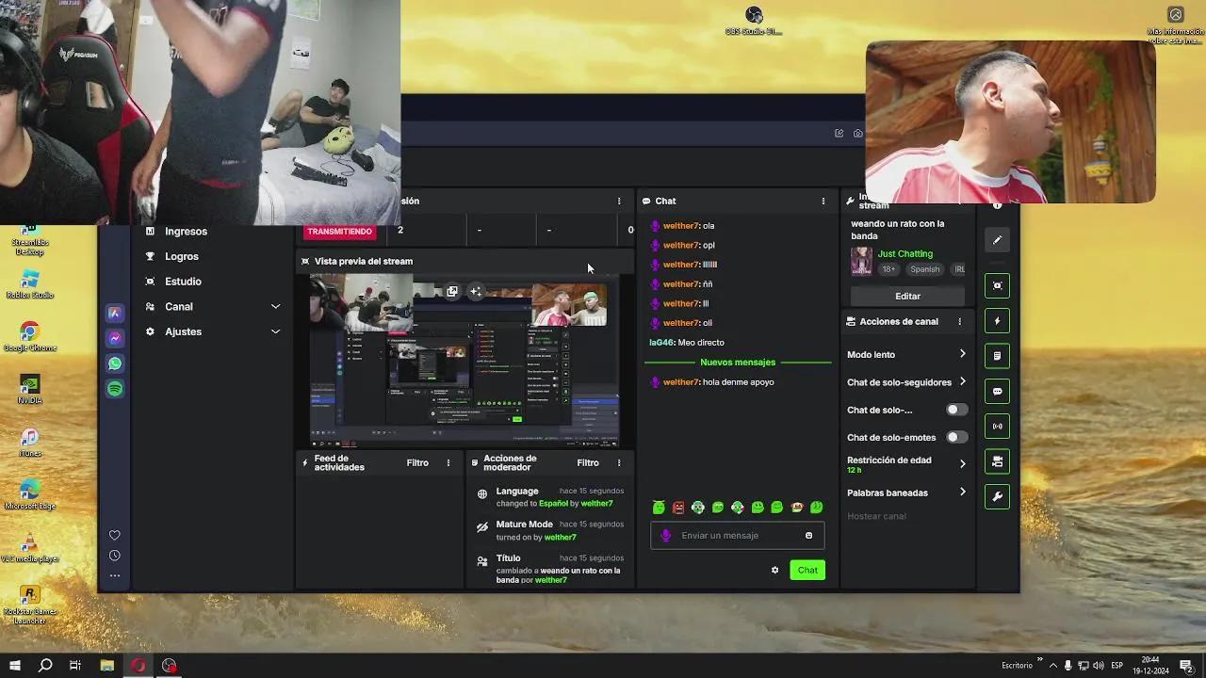Screen dimensions: 1206x678
Task: Open the chat bubble quick action icon
Action: [997, 391]
